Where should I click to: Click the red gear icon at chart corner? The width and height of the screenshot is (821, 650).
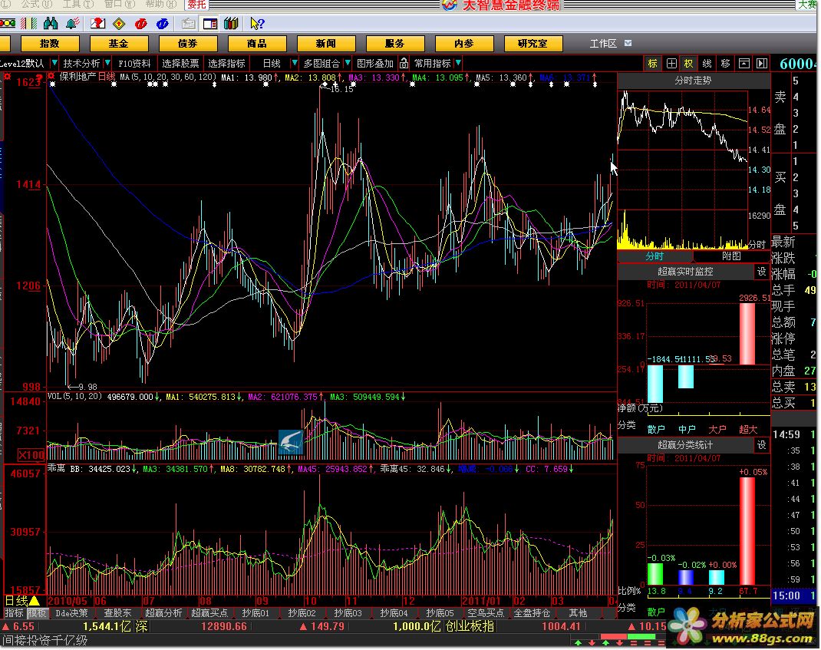7,77
